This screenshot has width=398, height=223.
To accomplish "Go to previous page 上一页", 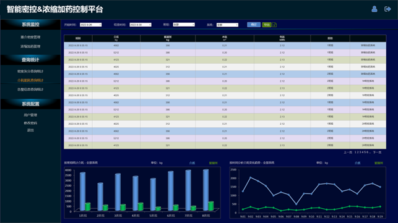I will tap(348, 153).
